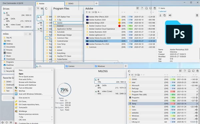The height and width of the screenshot is (124, 200).
Task: Navigate forward in bottom C: pane
Action: pos(135,75)
